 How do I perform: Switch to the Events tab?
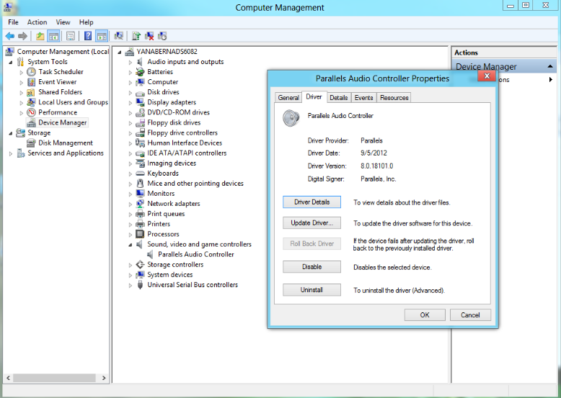pos(364,97)
